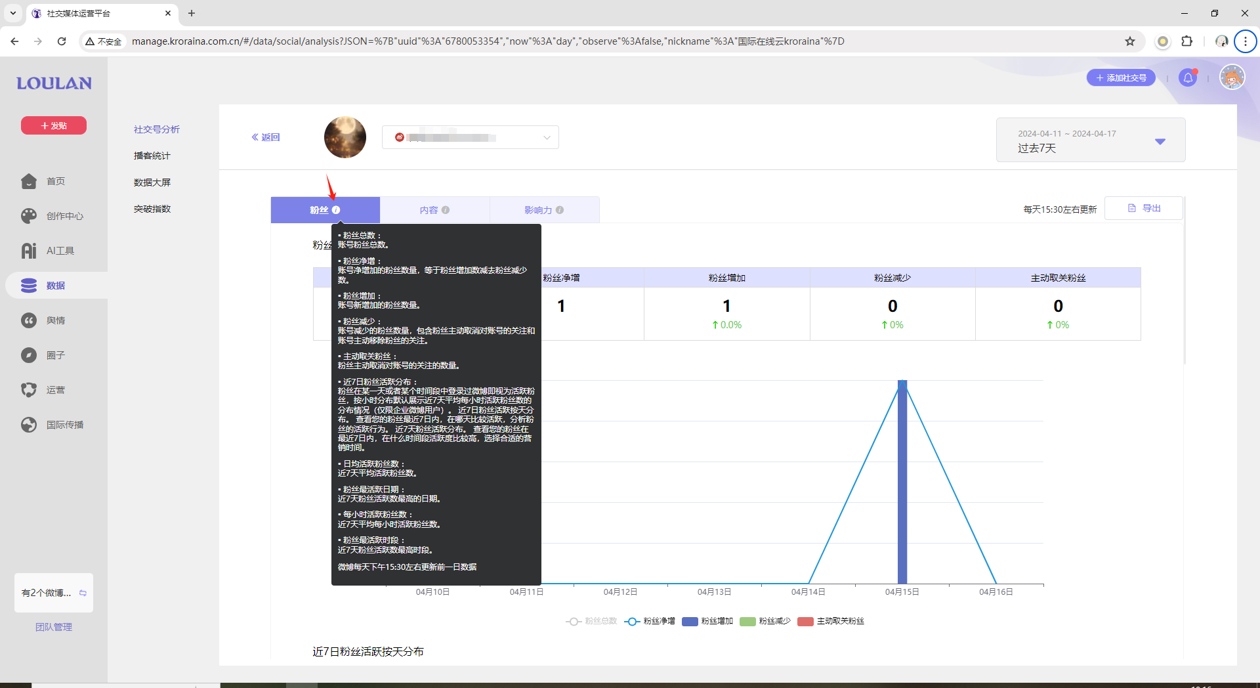Screen dimensions: 1260x688
Task: Close the 社交媒体运营平台 tab
Action: point(168,13)
